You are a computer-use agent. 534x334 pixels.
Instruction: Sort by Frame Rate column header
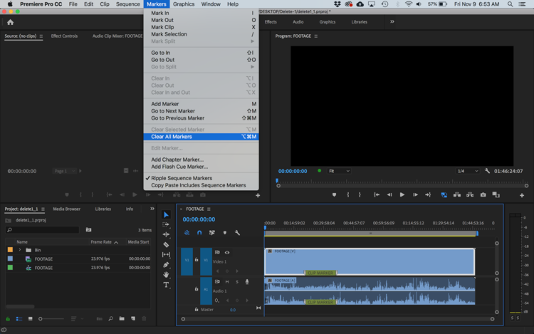101,241
